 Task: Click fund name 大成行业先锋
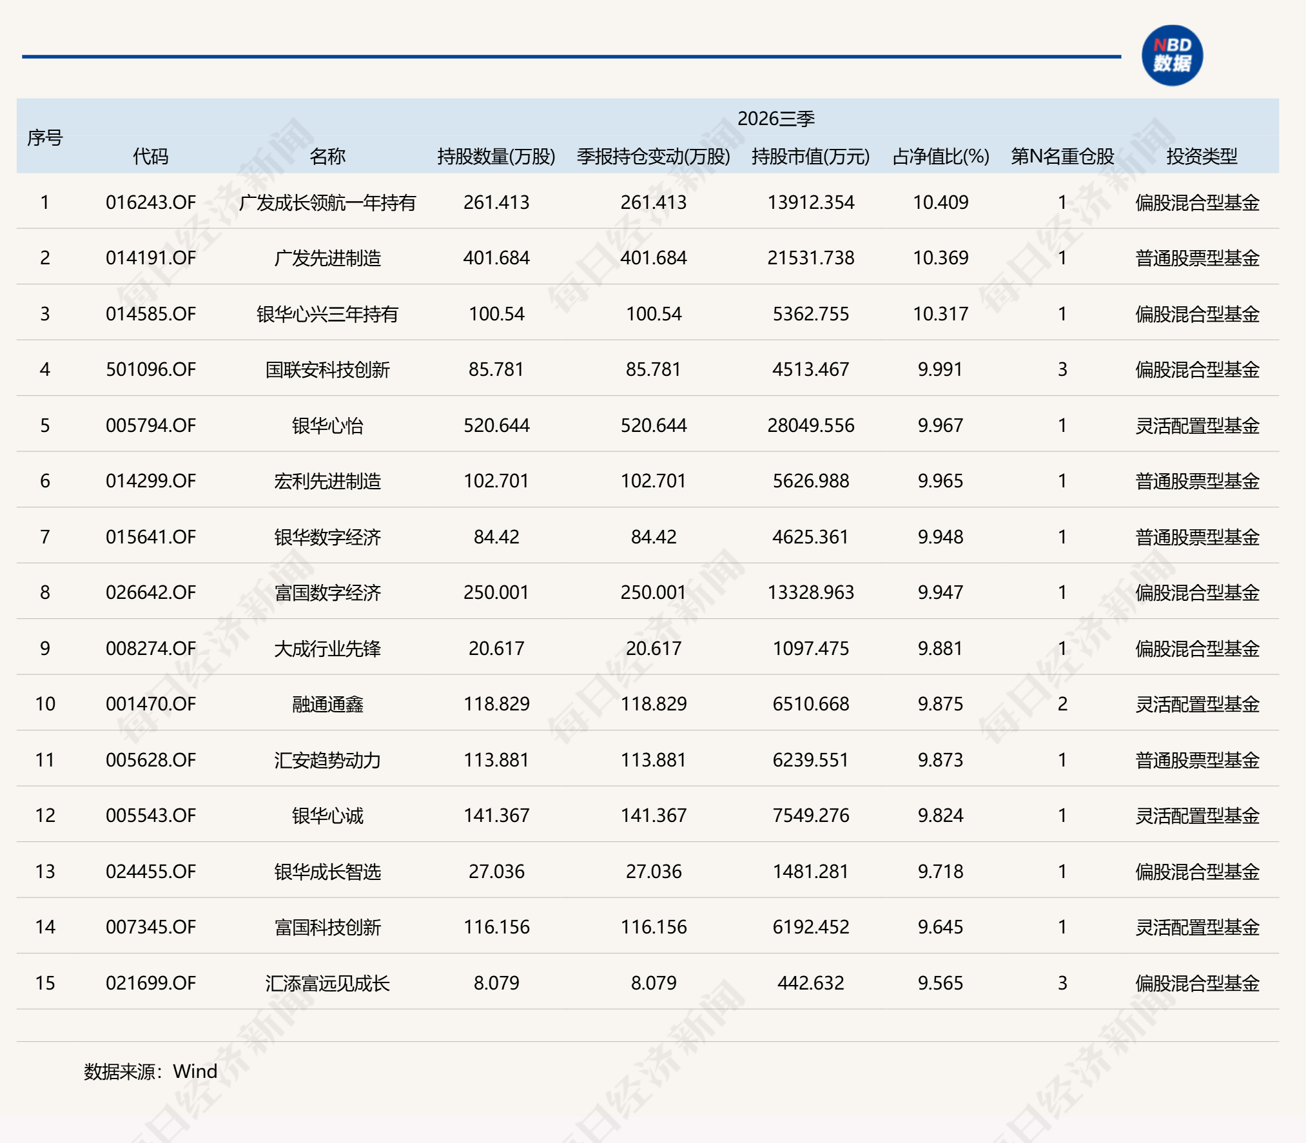point(327,649)
